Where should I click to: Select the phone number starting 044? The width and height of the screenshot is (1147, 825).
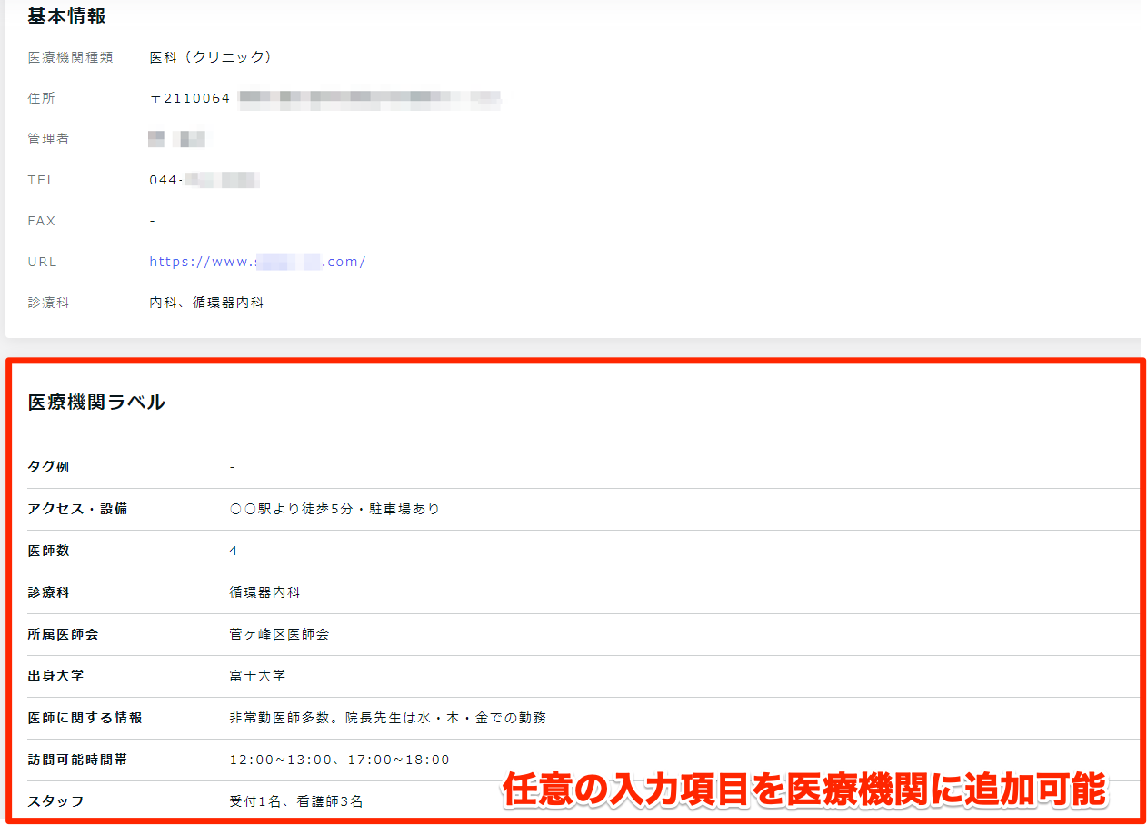[x=204, y=180]
